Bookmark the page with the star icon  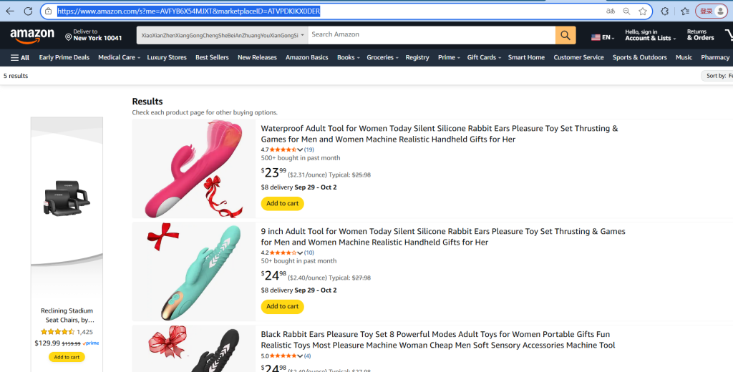click(643, 11)
